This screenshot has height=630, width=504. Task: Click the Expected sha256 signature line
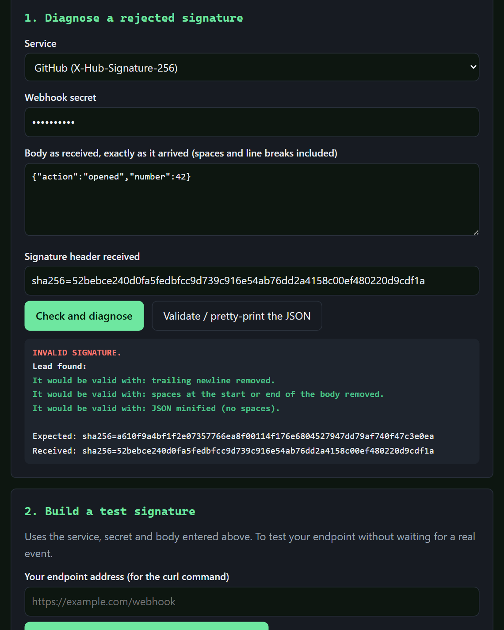(233, 436)
